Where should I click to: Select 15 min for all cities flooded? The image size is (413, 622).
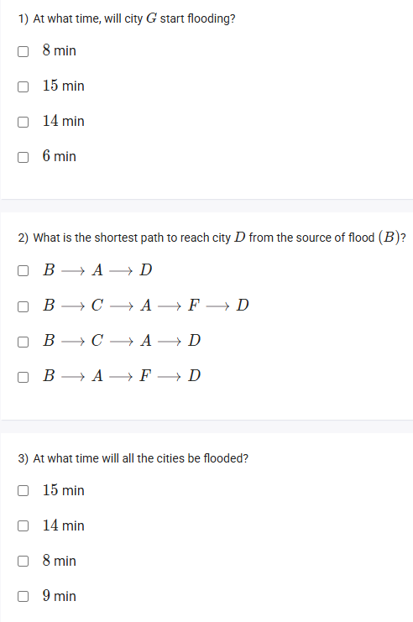click(23, 491)
